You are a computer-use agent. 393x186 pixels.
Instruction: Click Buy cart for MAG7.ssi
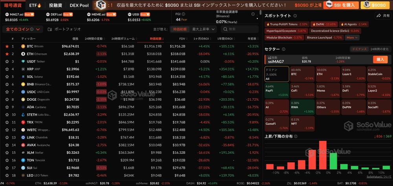pos(29,15)
